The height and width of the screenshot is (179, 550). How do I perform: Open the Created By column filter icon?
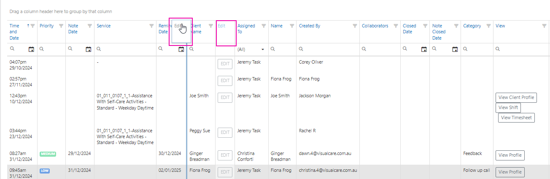pos(355,26)
